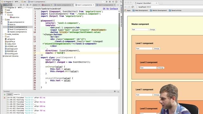
Task: Open the Database tool window side tab
Action: (121, 9)
